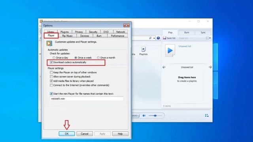This screenshot has width=253, height=142.
Task: Open the Help question mark icon in Media Player
Action: [x=158, y=38]
